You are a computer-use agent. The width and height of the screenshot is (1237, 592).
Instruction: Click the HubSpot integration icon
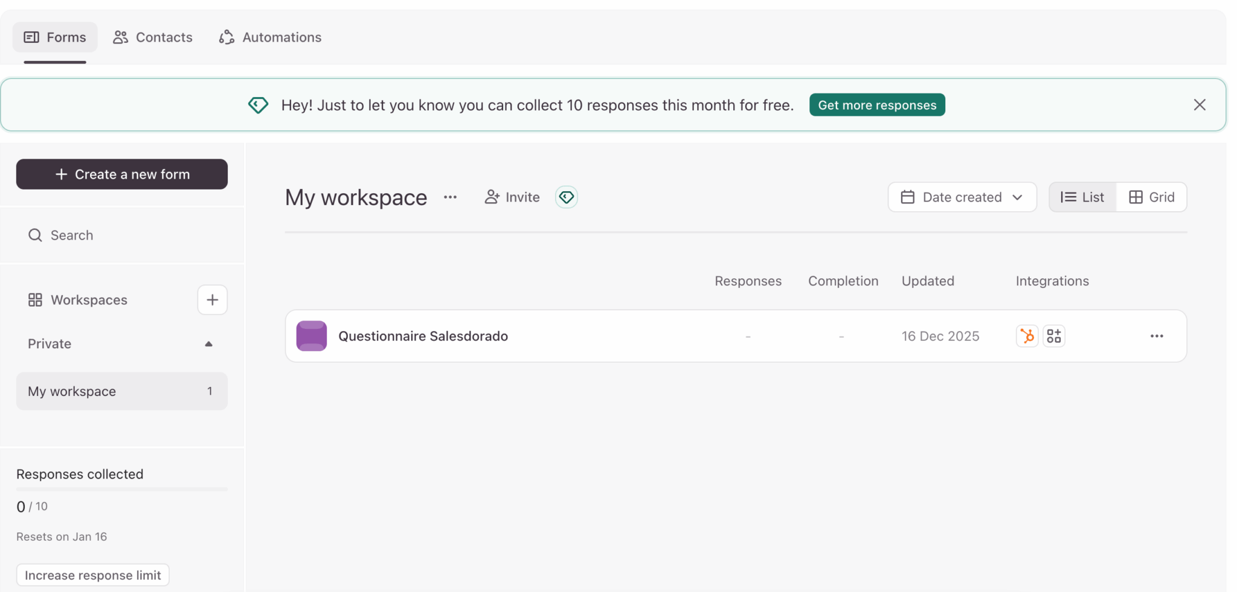pos(1026,336)
